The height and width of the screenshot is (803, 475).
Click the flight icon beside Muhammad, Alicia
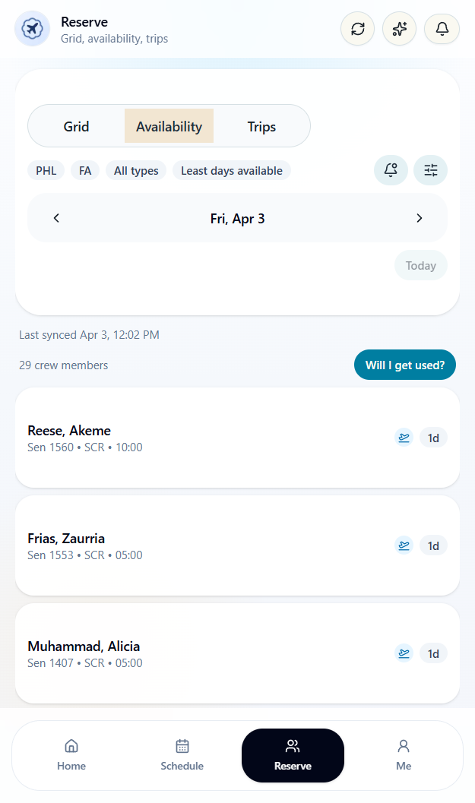[404, 653]
